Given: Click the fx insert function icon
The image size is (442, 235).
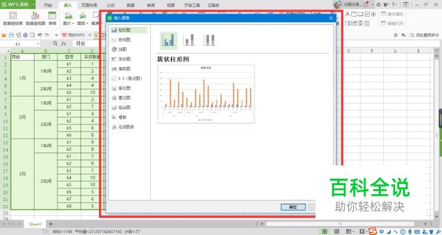Looking at the screenshot, I should point(64,43).
